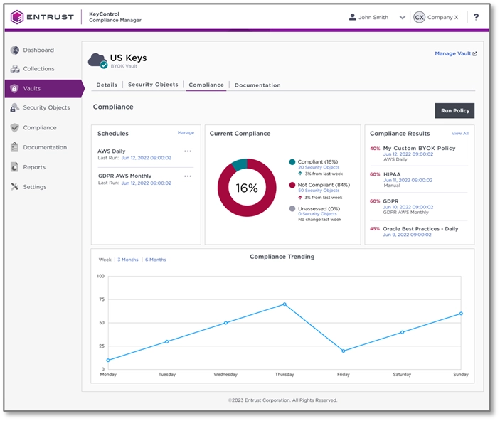The image size is (500, 421).
Task: Click the red Not Compliant legend dot
Action: [x=292, y=185]
